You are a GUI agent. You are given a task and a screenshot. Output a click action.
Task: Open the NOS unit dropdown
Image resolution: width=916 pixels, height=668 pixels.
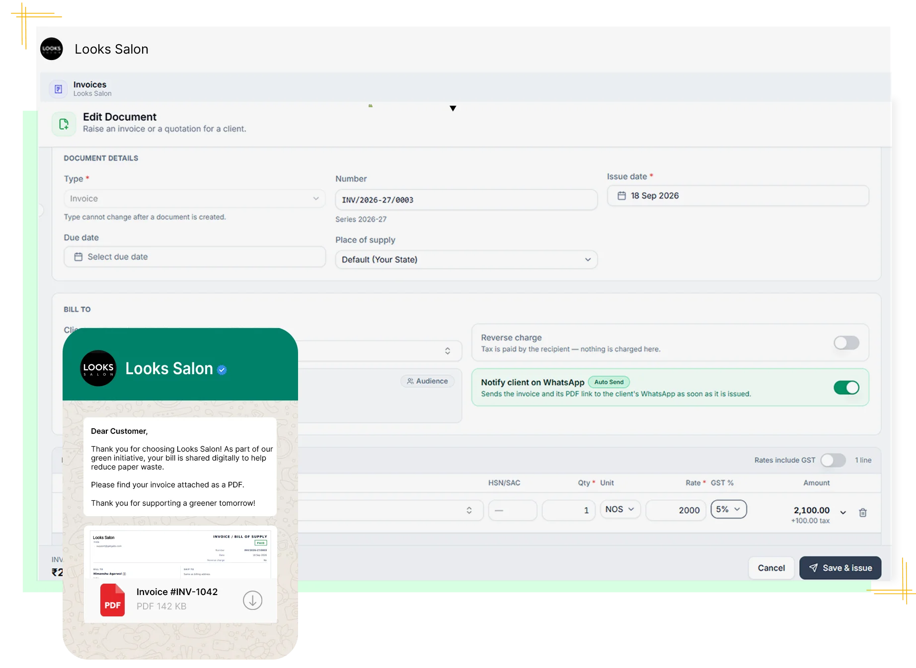click(620, 509)
